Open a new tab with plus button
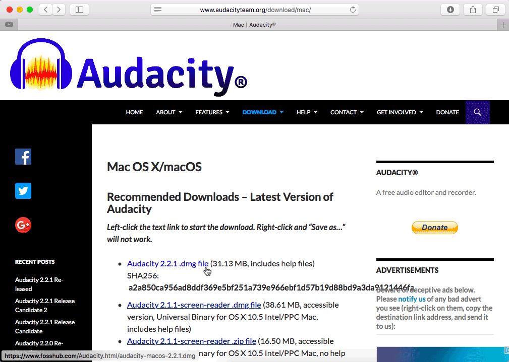Screen dimensions: 509x362 (502, 25)
